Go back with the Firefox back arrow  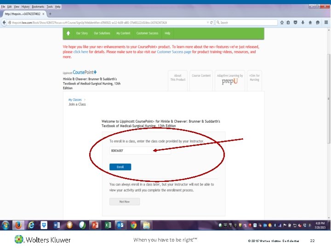click(4, 23)
